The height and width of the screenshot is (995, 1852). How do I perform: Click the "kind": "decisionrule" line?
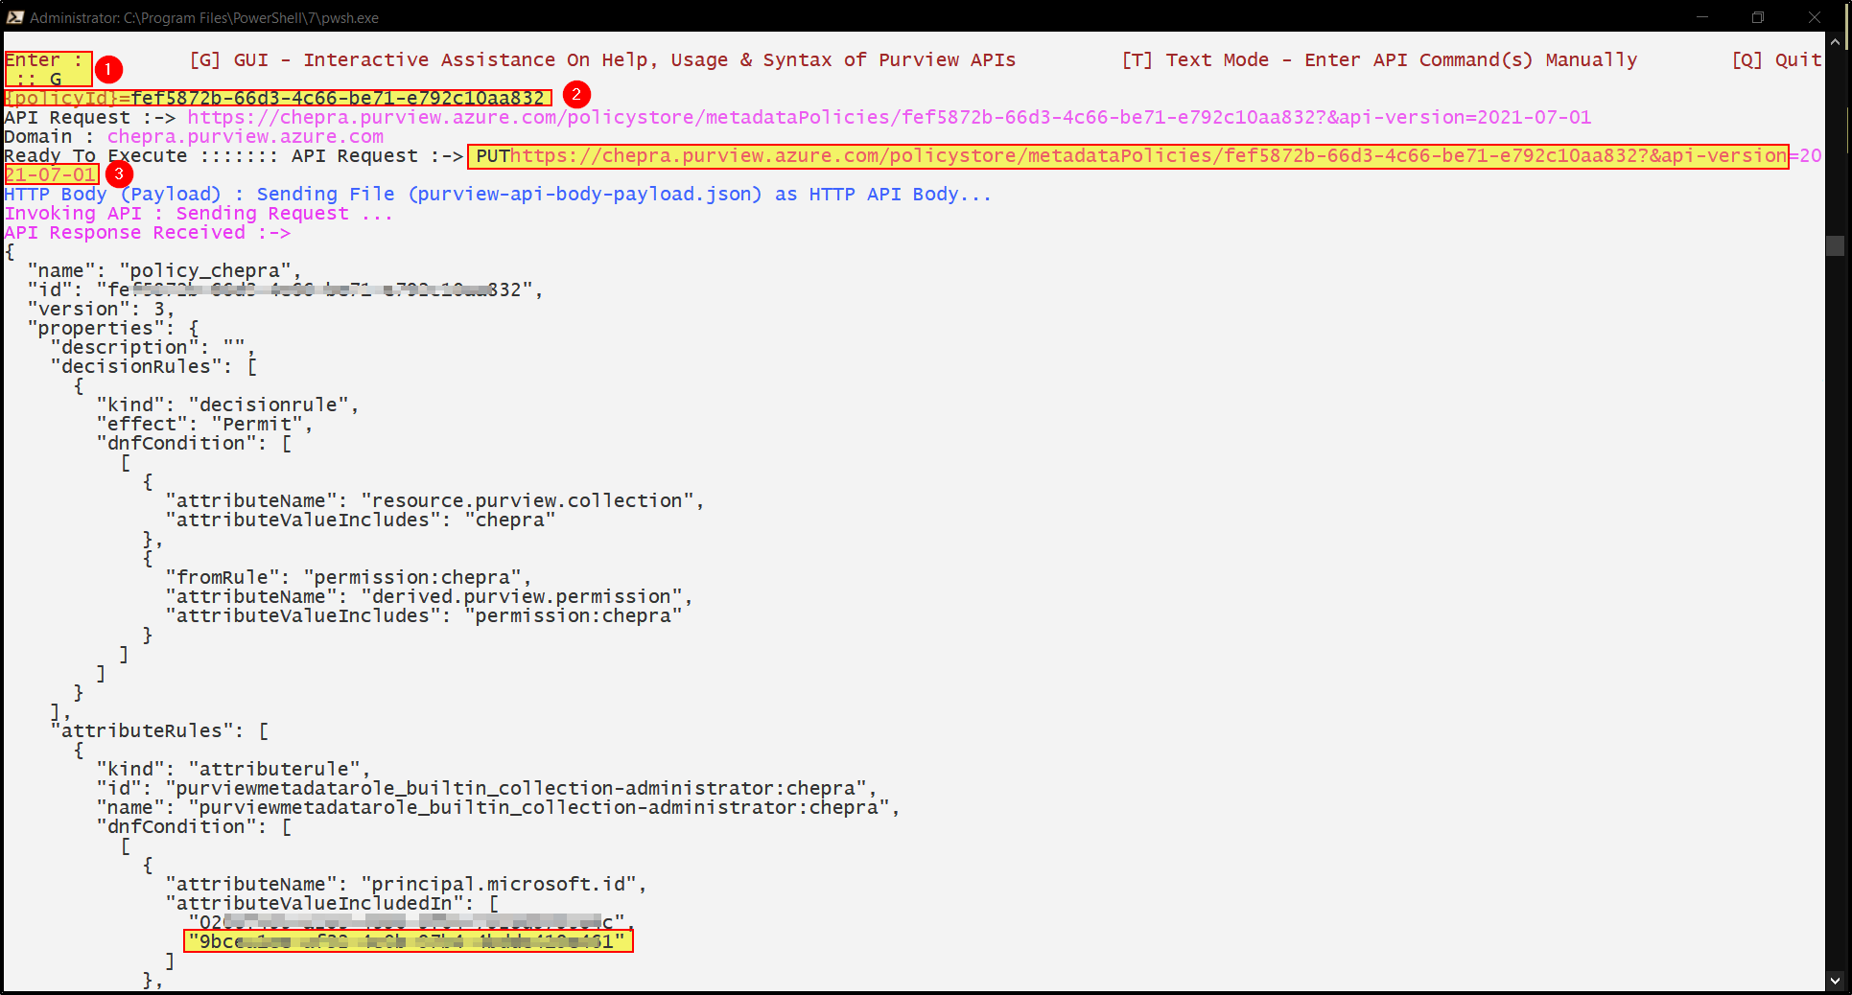(x=227, y=405)
